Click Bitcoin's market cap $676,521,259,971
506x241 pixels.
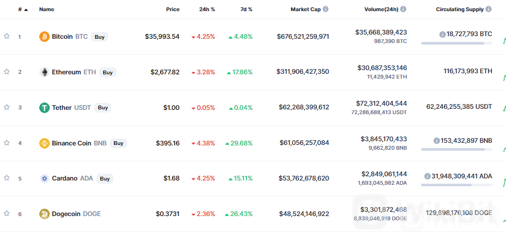point(303,37)
